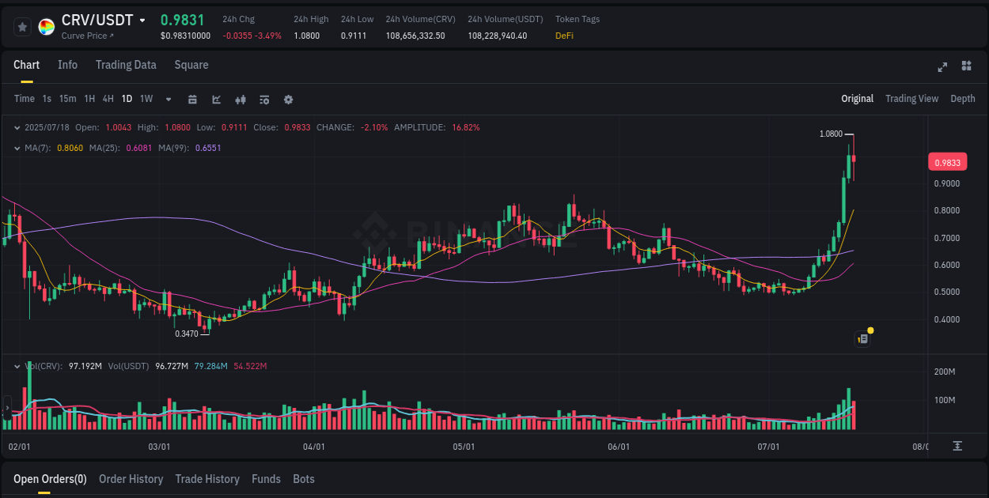Click the candlestick comparison icon
989x498 pixels.
pos(241,100)
